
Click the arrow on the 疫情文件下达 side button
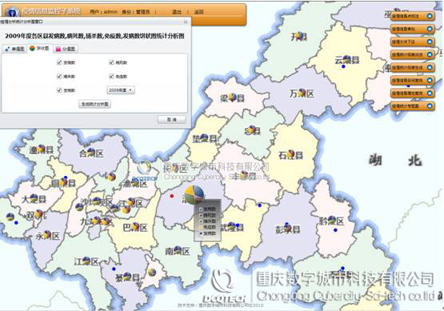430,42
